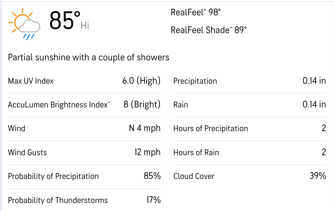Select the 17% thunderstorm probability value
The image size is (333, 211).
click(153, 200)
